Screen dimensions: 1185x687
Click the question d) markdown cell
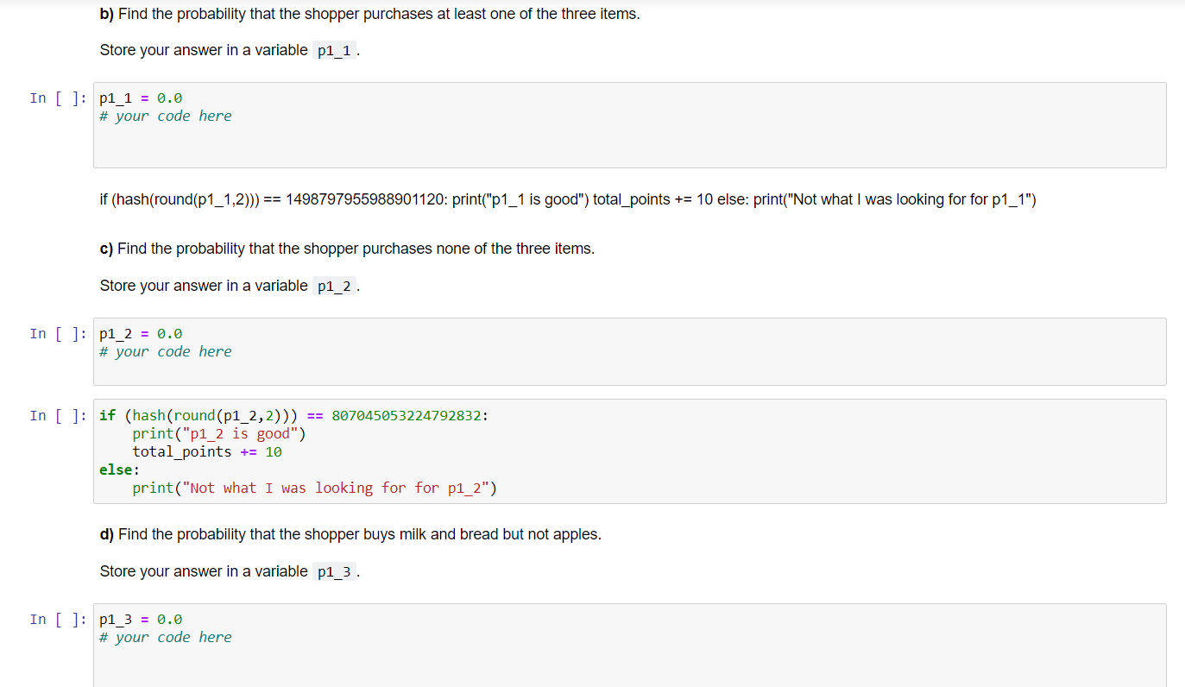[x=350, y=534]
